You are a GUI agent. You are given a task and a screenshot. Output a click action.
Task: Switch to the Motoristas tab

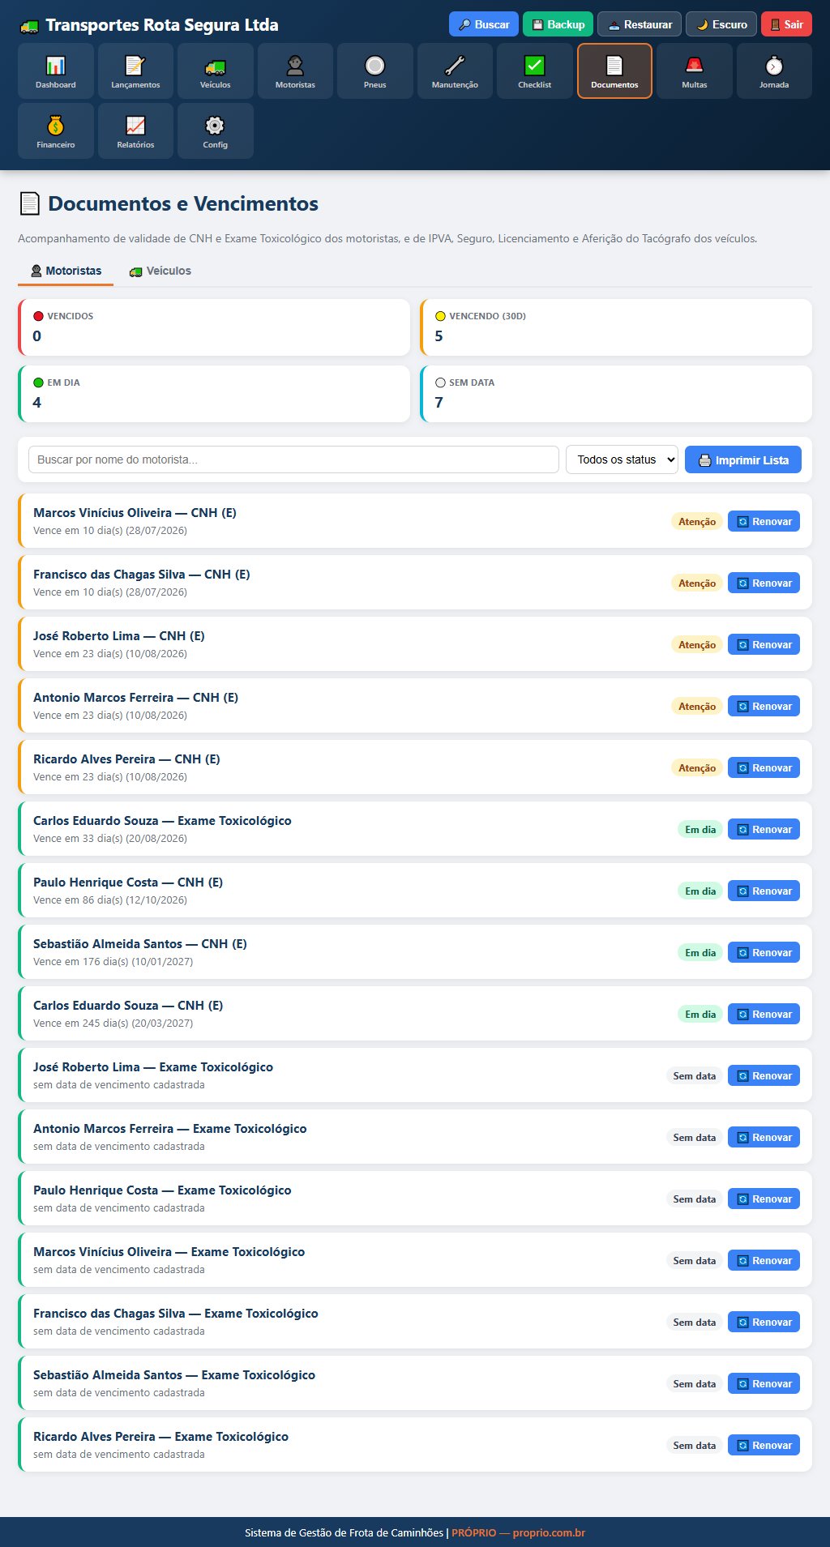[x=66, y=271]
